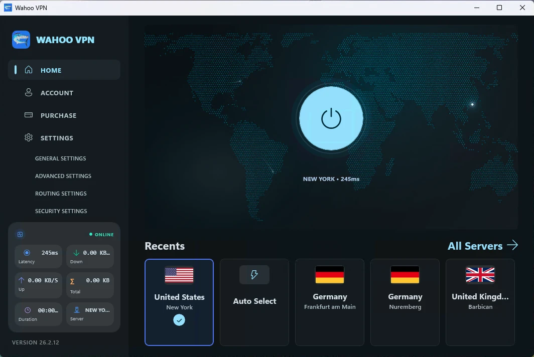The width and height of the screenshot is (534, 357).
Task: Click the 245ms latency value
Action: [x=50, y=253]
